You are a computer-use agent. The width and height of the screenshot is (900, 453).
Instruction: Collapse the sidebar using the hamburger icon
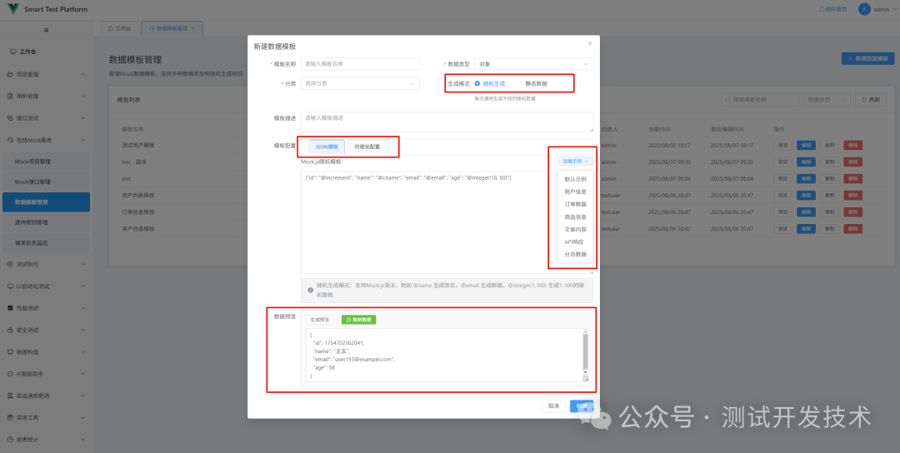tap(46, 30)
